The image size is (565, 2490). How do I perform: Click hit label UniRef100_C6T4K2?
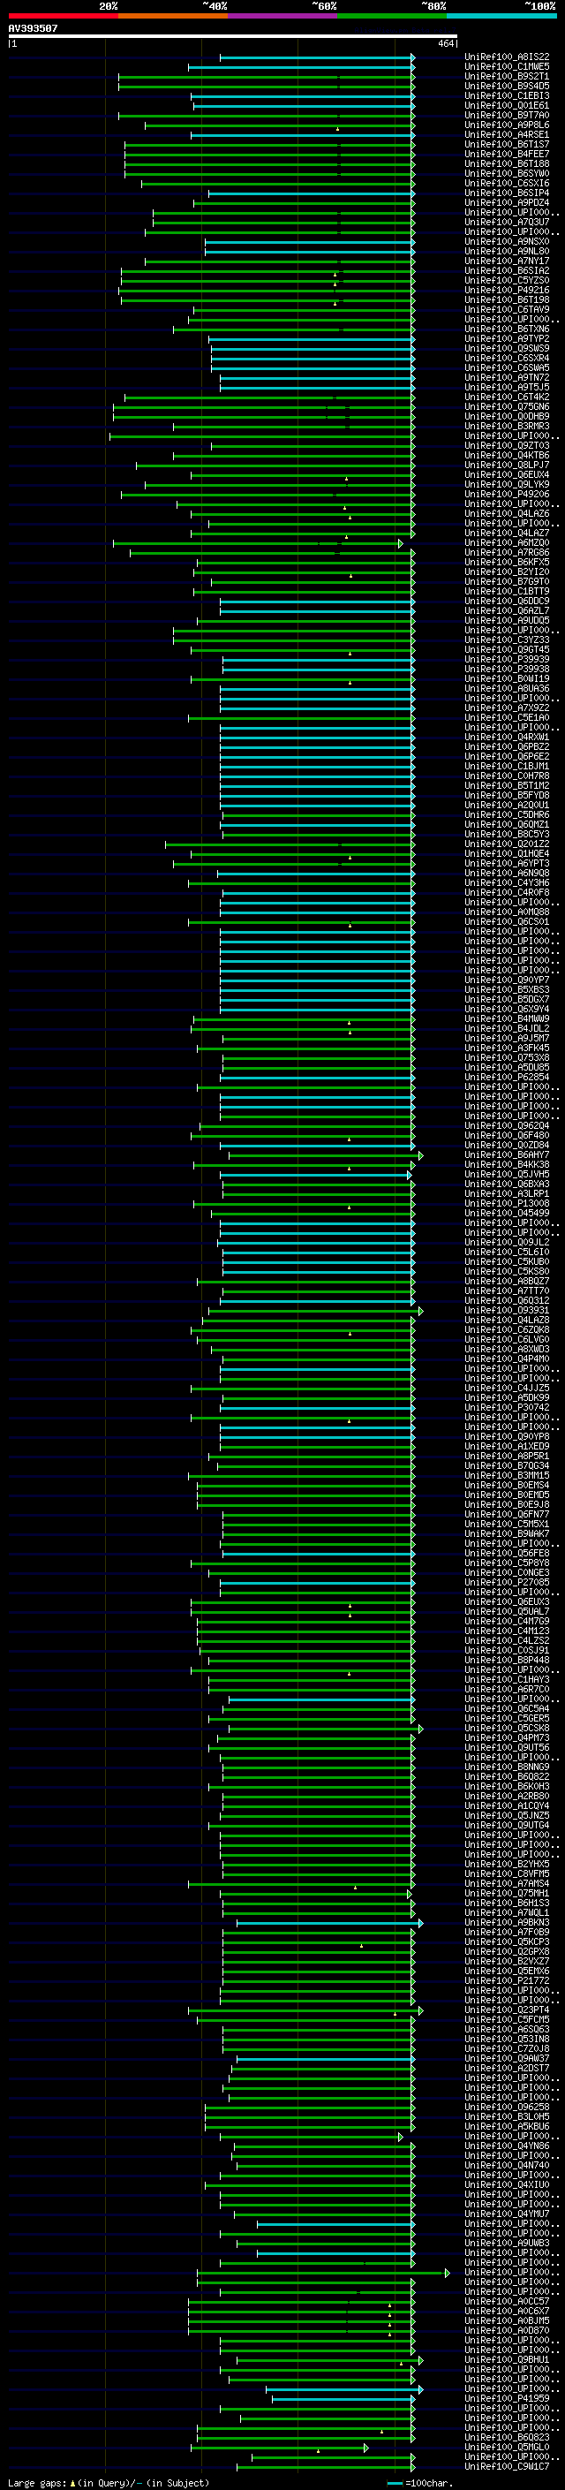(x=507, y=397)
